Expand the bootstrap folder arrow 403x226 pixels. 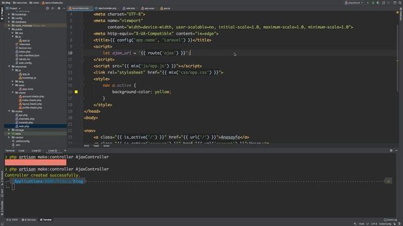pos(9,14)
